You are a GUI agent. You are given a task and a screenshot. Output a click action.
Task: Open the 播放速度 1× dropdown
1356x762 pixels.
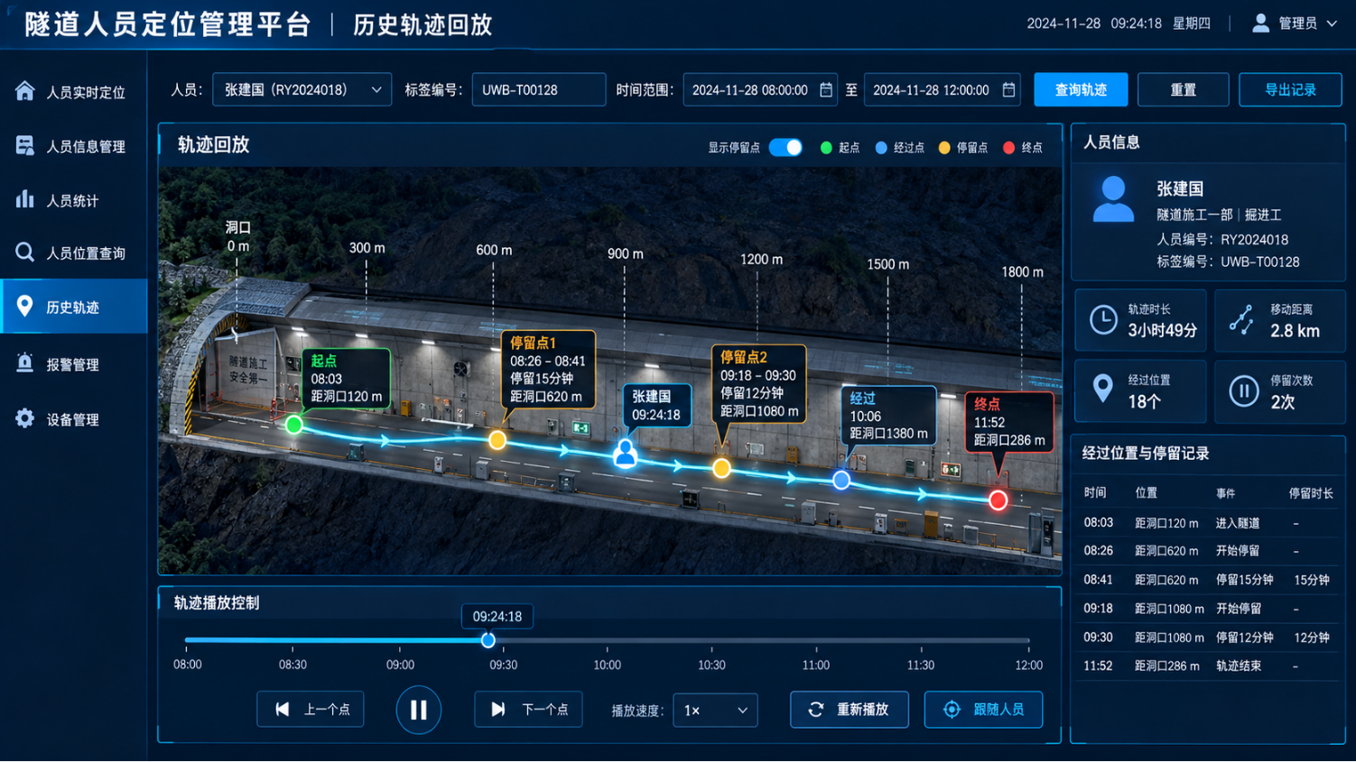click(715, 710)
